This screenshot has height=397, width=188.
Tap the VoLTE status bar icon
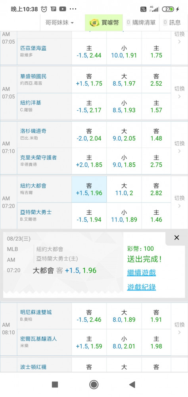[144, 9]
